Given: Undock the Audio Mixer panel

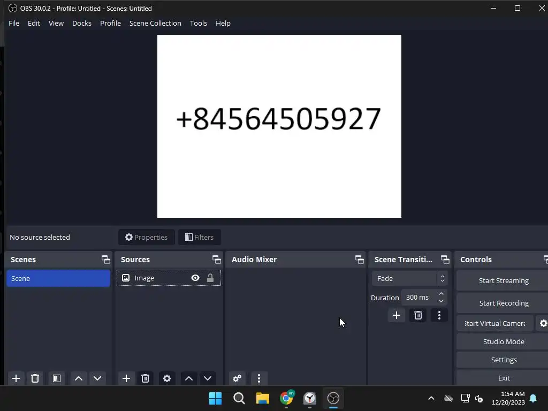Looking at the screenshot, I should point(359,260).
